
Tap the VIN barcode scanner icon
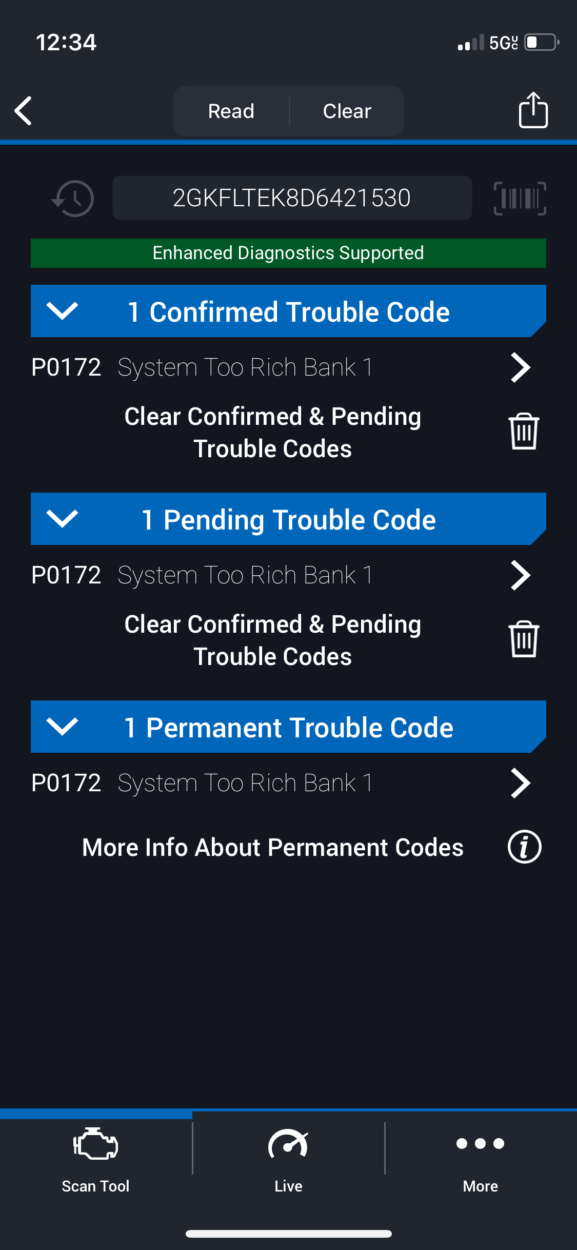pyautogui.click(x=520, y=198)
